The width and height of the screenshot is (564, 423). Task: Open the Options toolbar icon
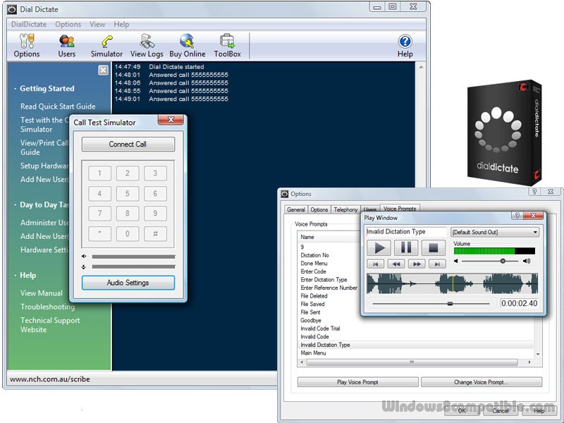pyautogui.click(x=27, y=46)
